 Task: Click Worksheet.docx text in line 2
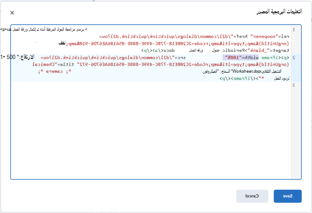(247, 71)
